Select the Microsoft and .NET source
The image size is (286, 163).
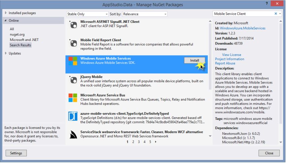pyautogui.click(x=24, y=40)
